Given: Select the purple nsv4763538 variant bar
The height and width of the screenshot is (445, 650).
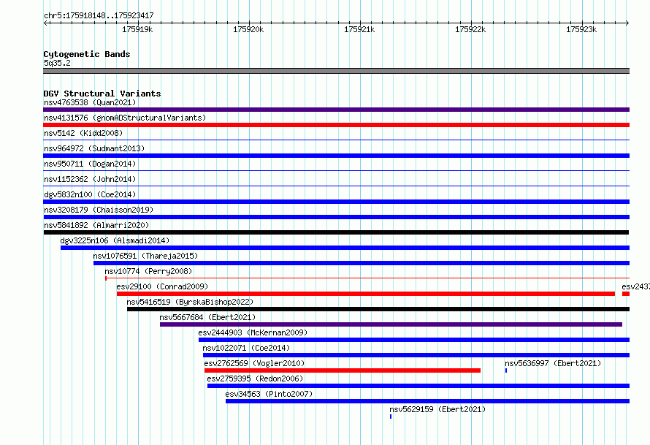Looking at the screenshot, I should click(336, 110).
